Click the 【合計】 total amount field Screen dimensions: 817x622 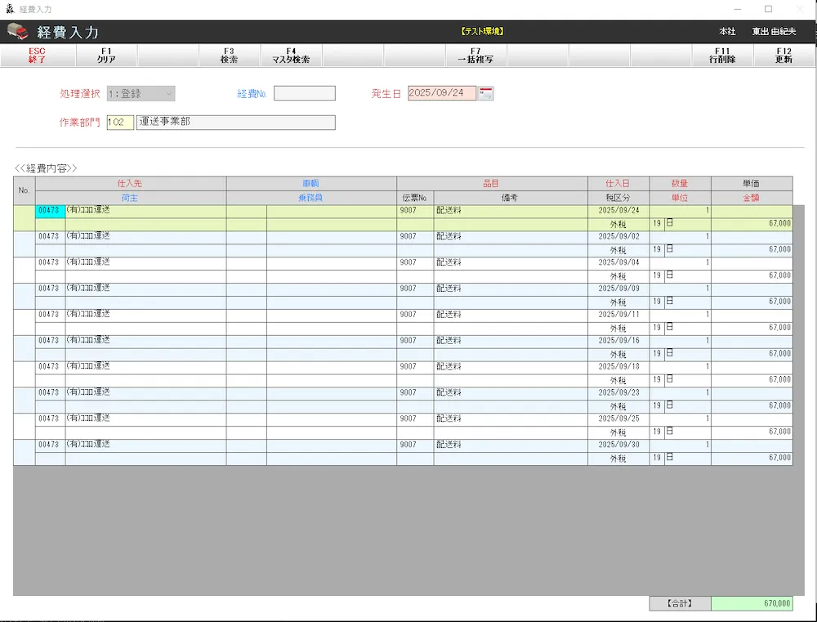[751, 603]
